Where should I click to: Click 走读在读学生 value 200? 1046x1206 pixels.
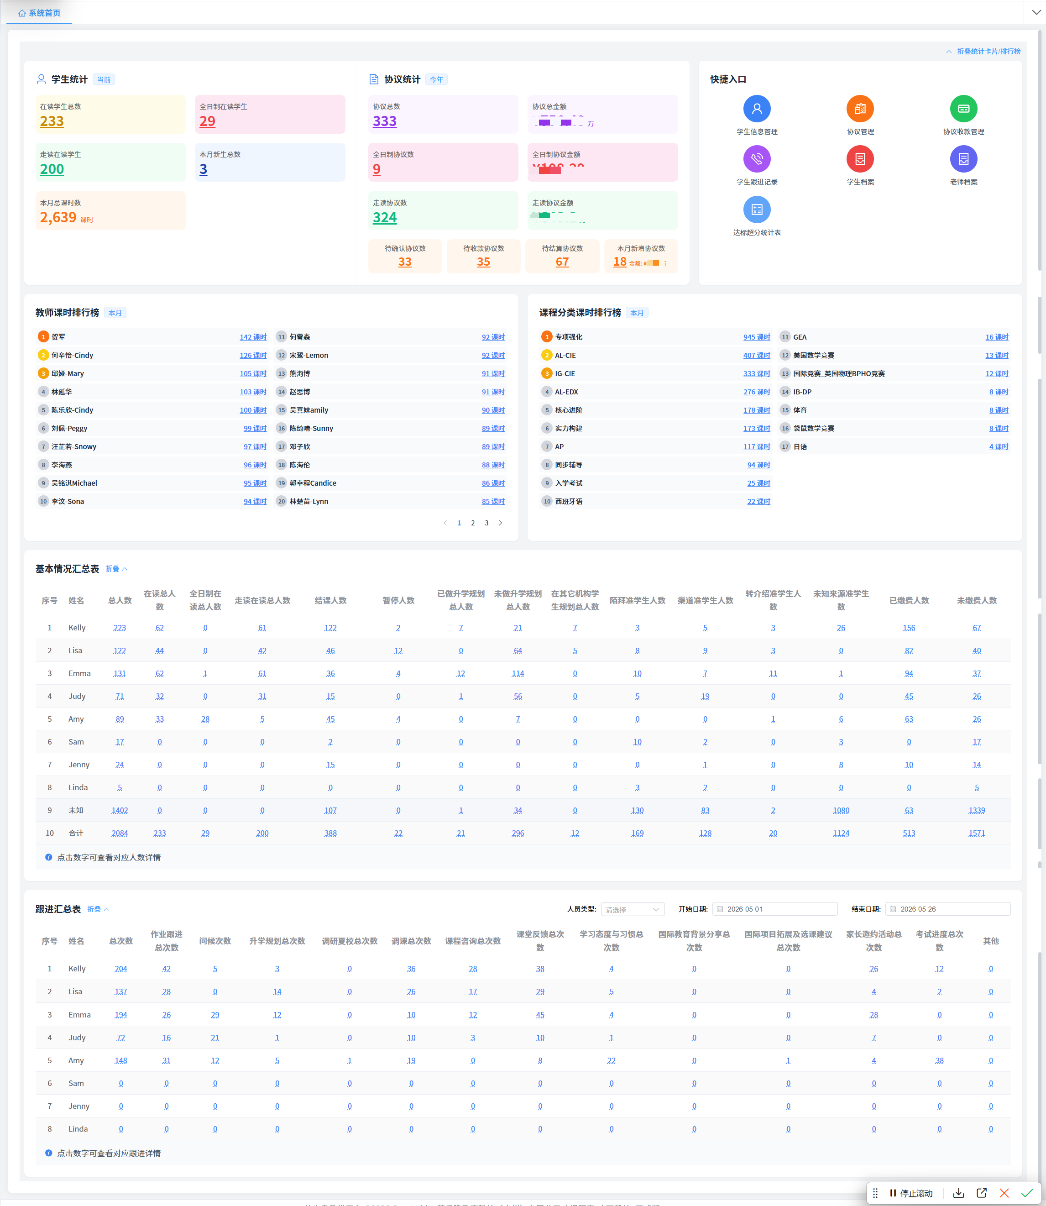coord(52,169)
